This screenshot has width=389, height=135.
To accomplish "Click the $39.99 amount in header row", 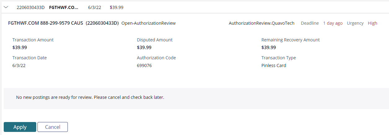I will pyautogui.click(x=116, y=7).
